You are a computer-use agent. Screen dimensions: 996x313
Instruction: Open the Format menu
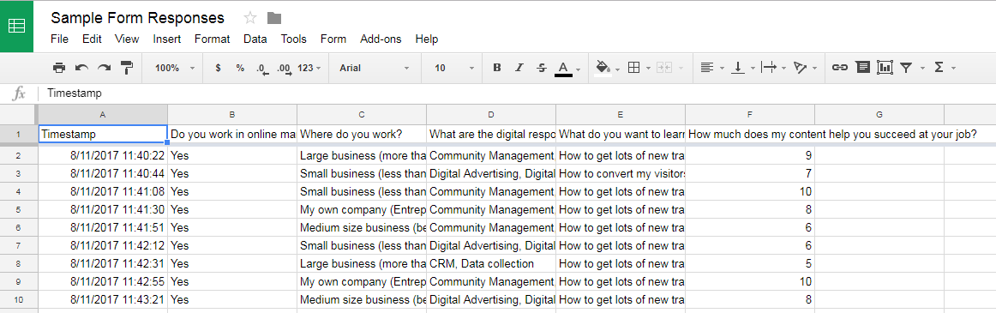point(213,39)
